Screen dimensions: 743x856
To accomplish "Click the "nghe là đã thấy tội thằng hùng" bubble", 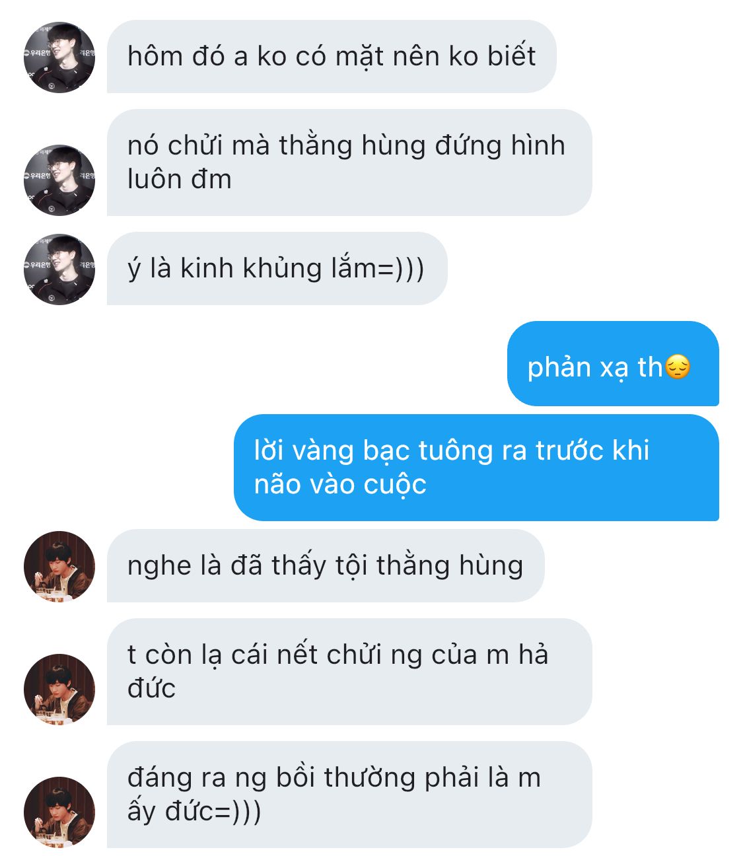I will point(326,565).
